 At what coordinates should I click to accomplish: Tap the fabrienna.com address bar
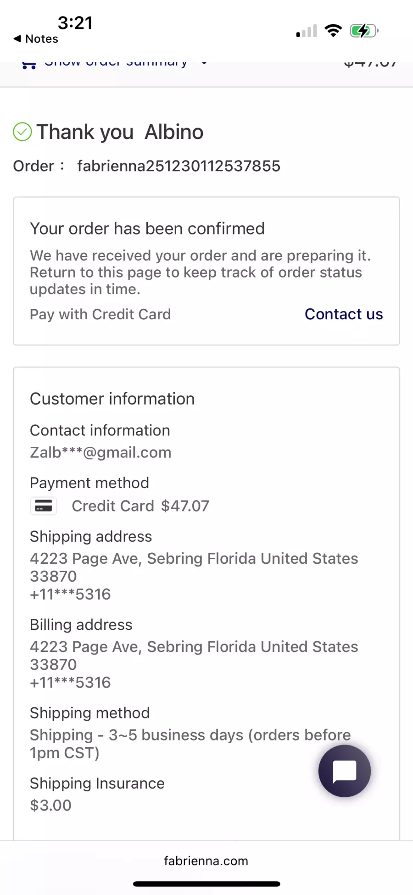206,861
